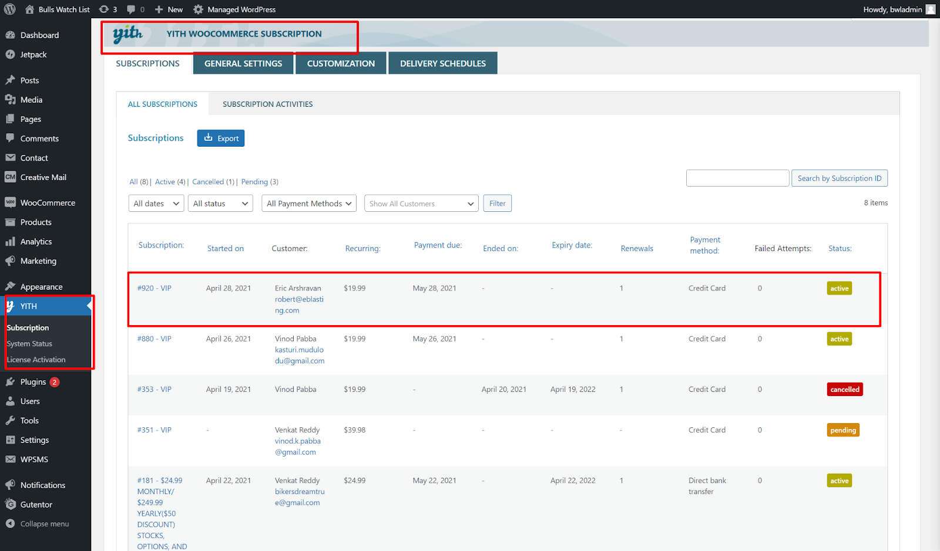Open the WooCommerce Woo icon
This screenshot has width=940, height=551.
pyautogui.click(x=10, y=202)
